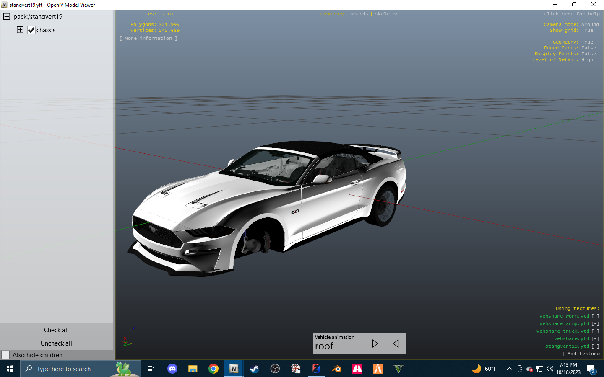Remove the vehshare_truck.ytd texture

coord(595,331)
